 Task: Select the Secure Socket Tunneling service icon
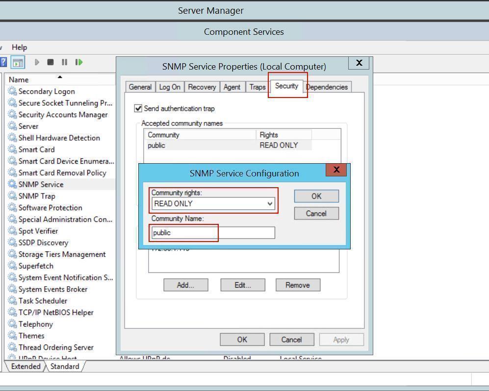12,103
